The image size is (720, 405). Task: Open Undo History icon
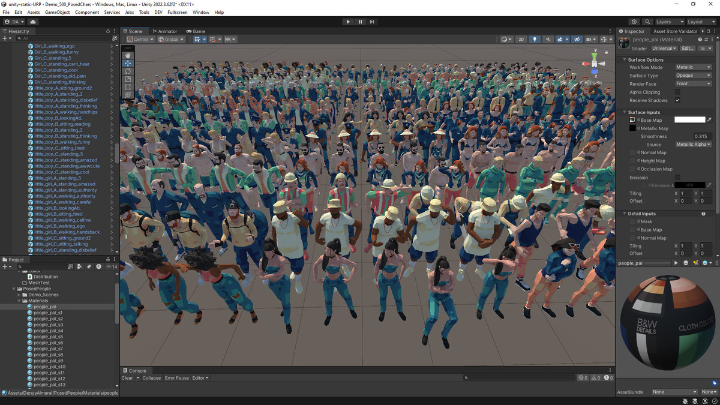point(634,22)
